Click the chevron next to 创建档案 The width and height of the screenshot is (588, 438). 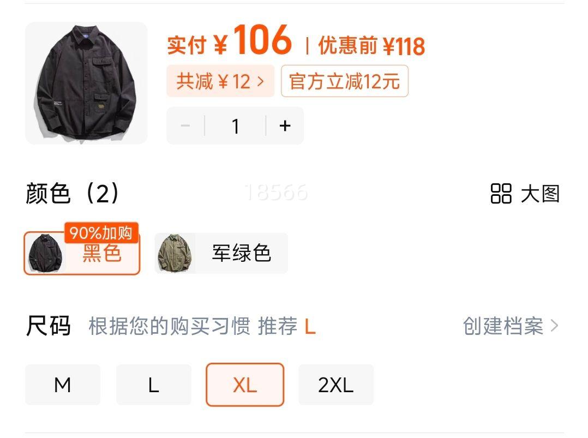click(x=555, y=326)
